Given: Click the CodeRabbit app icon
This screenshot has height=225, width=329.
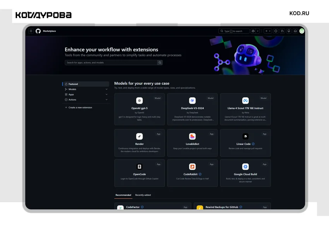Looking at the screenshot, I should pyautogui.click(x=192, y=167).
